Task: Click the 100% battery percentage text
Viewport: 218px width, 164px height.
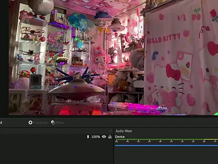Action: click(x=96, y=137)
